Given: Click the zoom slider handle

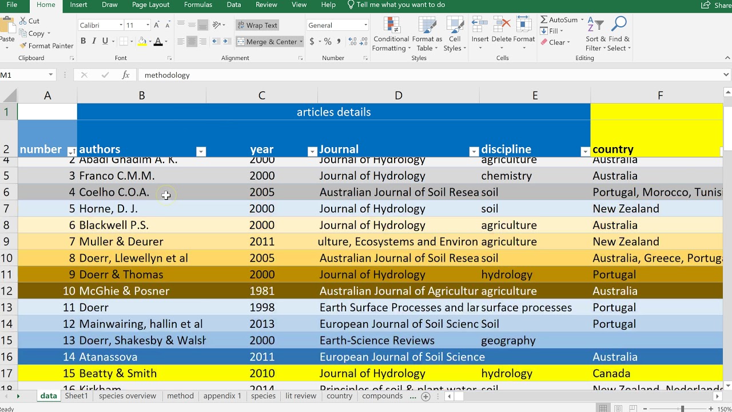Looking at the screenshot, I should [x=682, y=409].
